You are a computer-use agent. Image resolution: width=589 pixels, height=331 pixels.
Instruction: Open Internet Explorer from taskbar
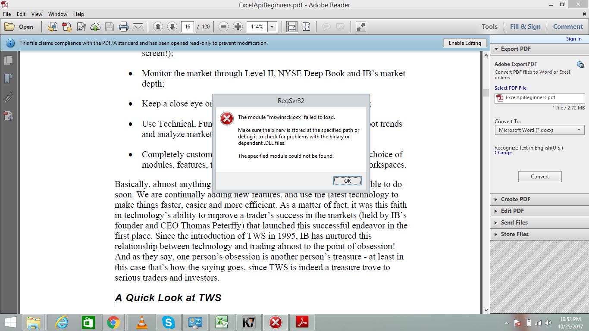63,322
